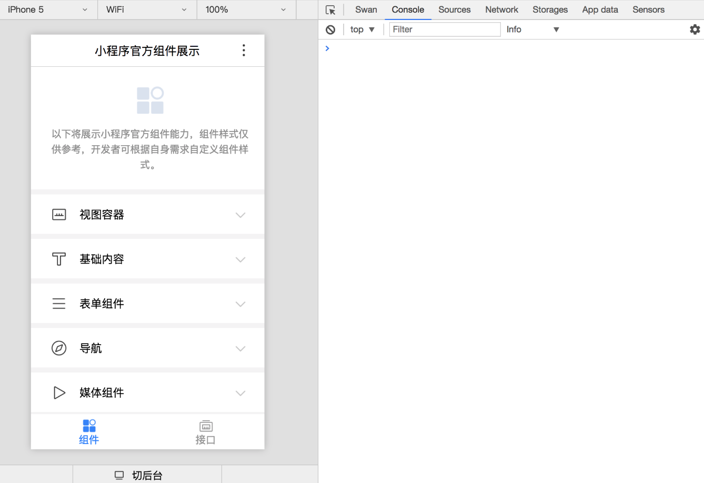Clear the console output
The width and height of the screenshot is (704, 483).
point(330,29)
